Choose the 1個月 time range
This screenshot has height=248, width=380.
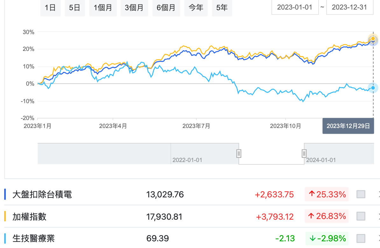click(103, 8)
